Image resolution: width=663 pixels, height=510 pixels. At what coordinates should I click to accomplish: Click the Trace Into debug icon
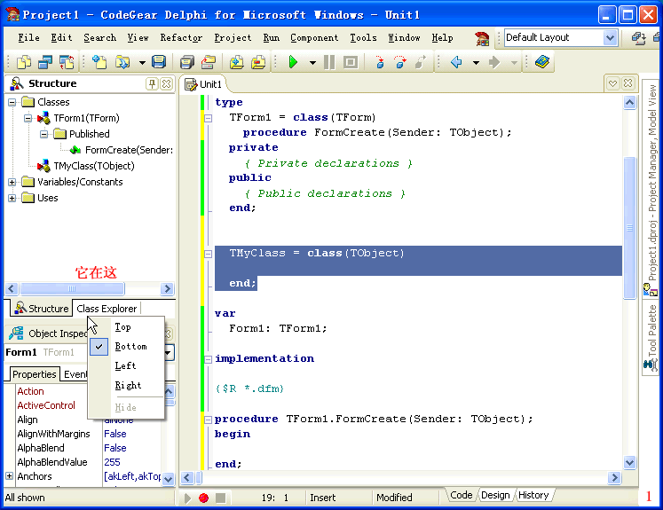(380, 63)
